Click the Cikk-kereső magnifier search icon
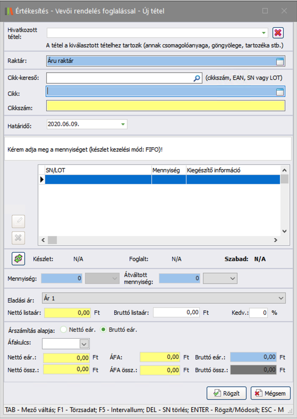The height and width of the screenshot is (419, 297). [x=197, y=78]
